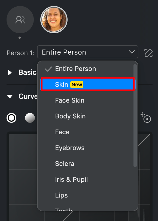This screenshot has height=221, width=158.
Task: Expand the Basic panel triangle
Action: point(10,73)
